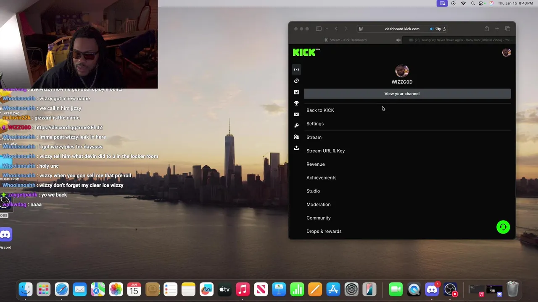Image resolution: width=538 pixels, height=302 pixels.
Task: Click the translate icon in the address bar
Action: point(438,29)
